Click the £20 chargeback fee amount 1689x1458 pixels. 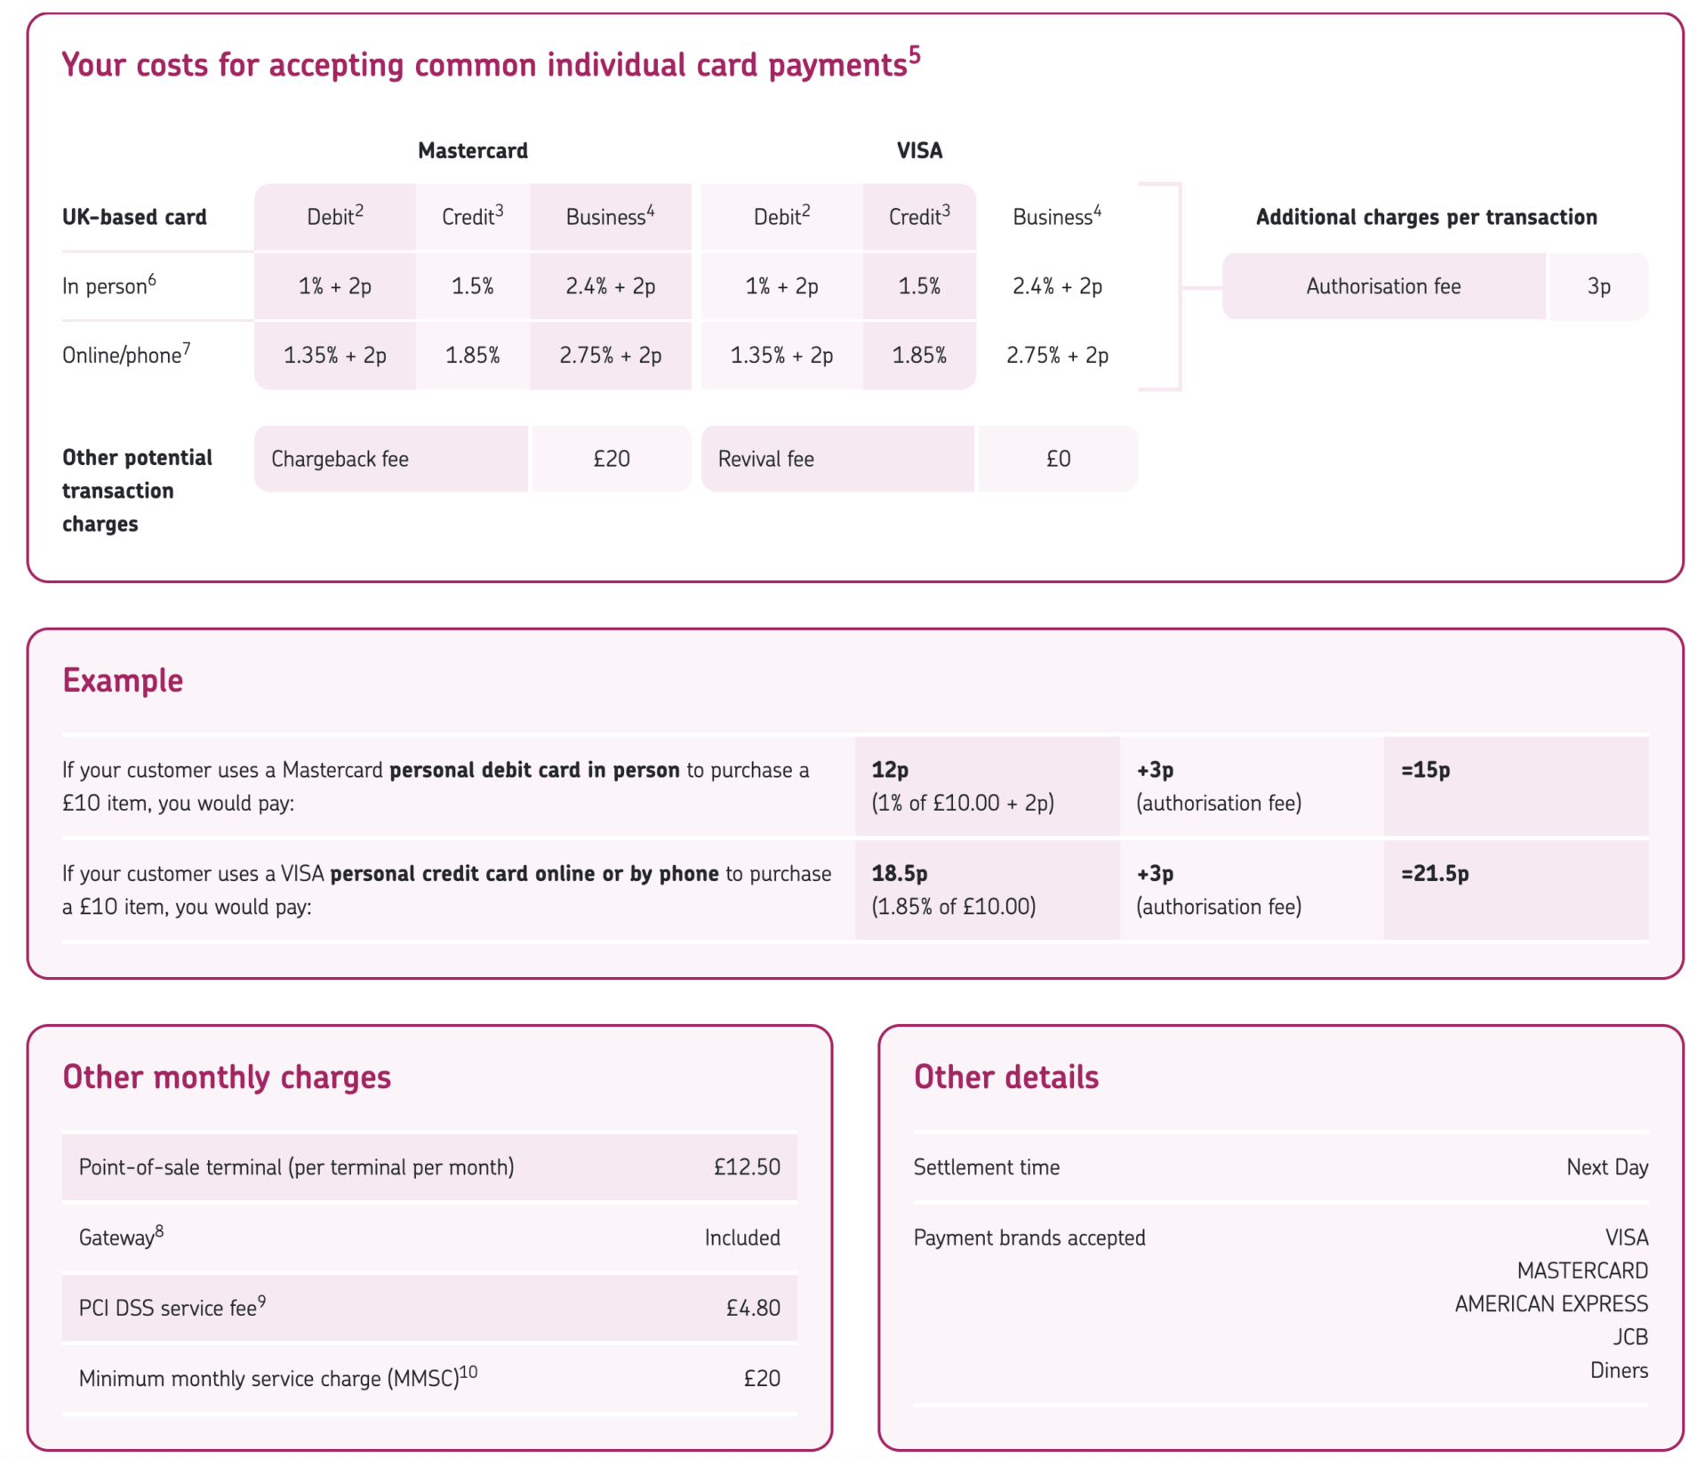click(611, 459)
